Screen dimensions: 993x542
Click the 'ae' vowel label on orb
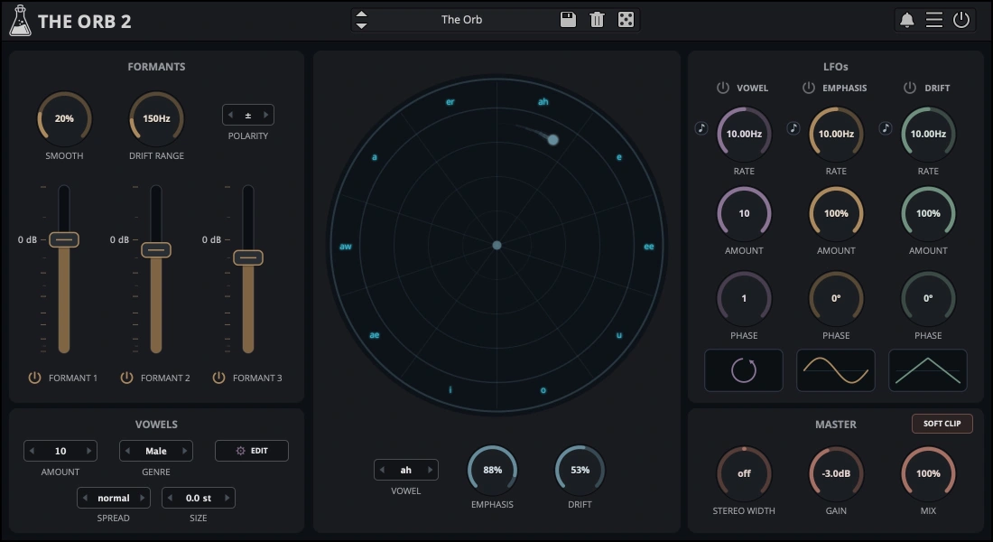click(x=375, y=335)
